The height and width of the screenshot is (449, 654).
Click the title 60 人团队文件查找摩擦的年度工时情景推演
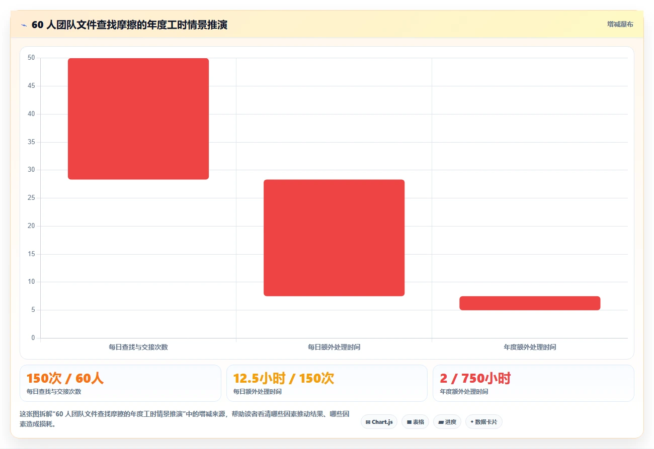[x=129, y=25]
